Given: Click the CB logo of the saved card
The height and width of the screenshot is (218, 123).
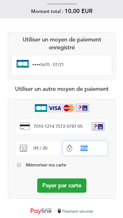Looking at the screenshot, I should tap(23, 64).
